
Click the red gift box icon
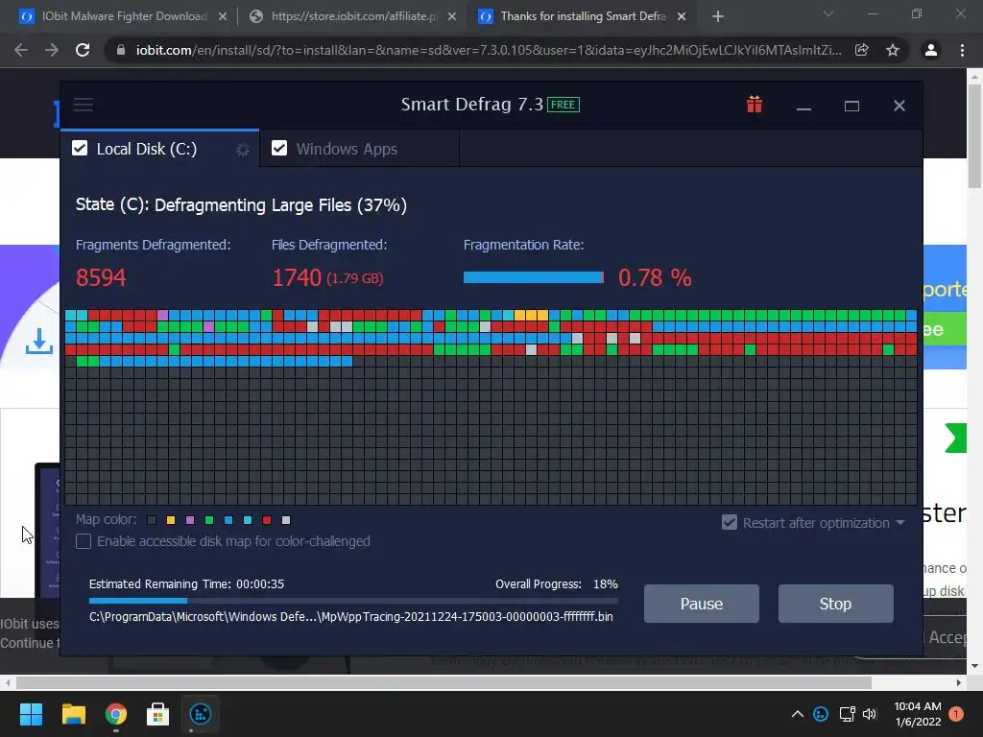pos(755,105)
